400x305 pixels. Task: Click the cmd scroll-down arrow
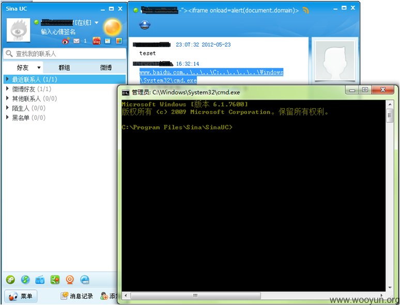tap(390, 287)
